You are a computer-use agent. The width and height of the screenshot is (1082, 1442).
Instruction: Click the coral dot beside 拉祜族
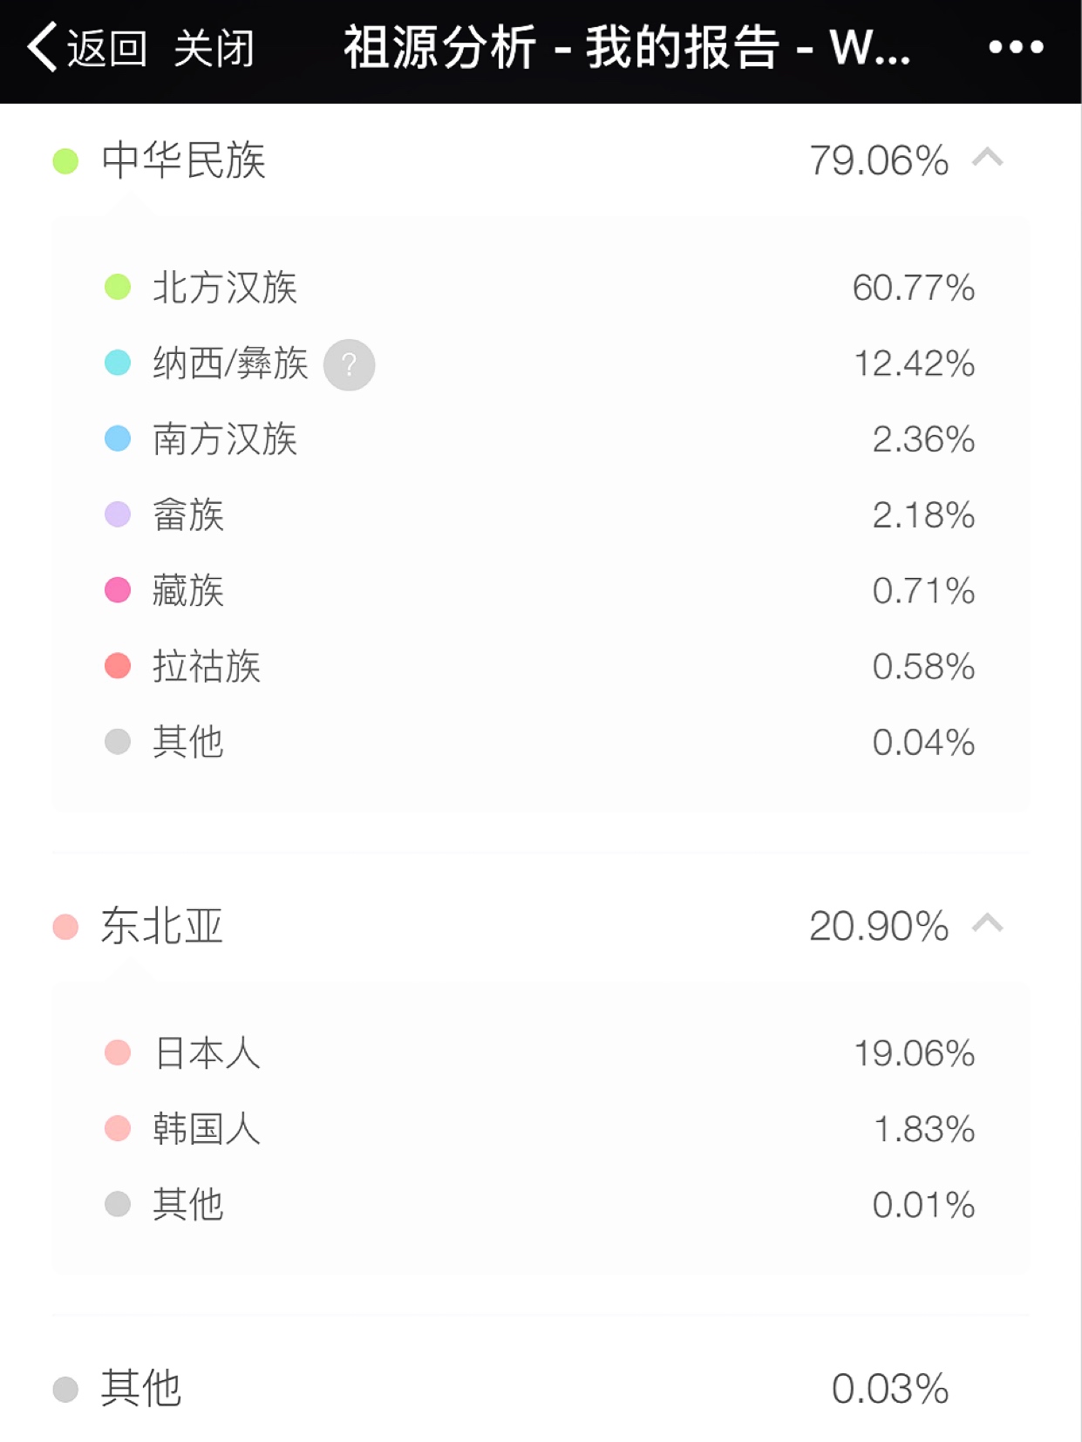(118, 666)
